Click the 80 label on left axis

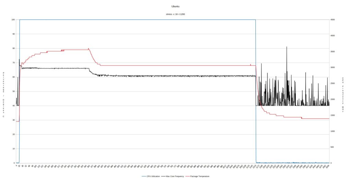(14, 48)
